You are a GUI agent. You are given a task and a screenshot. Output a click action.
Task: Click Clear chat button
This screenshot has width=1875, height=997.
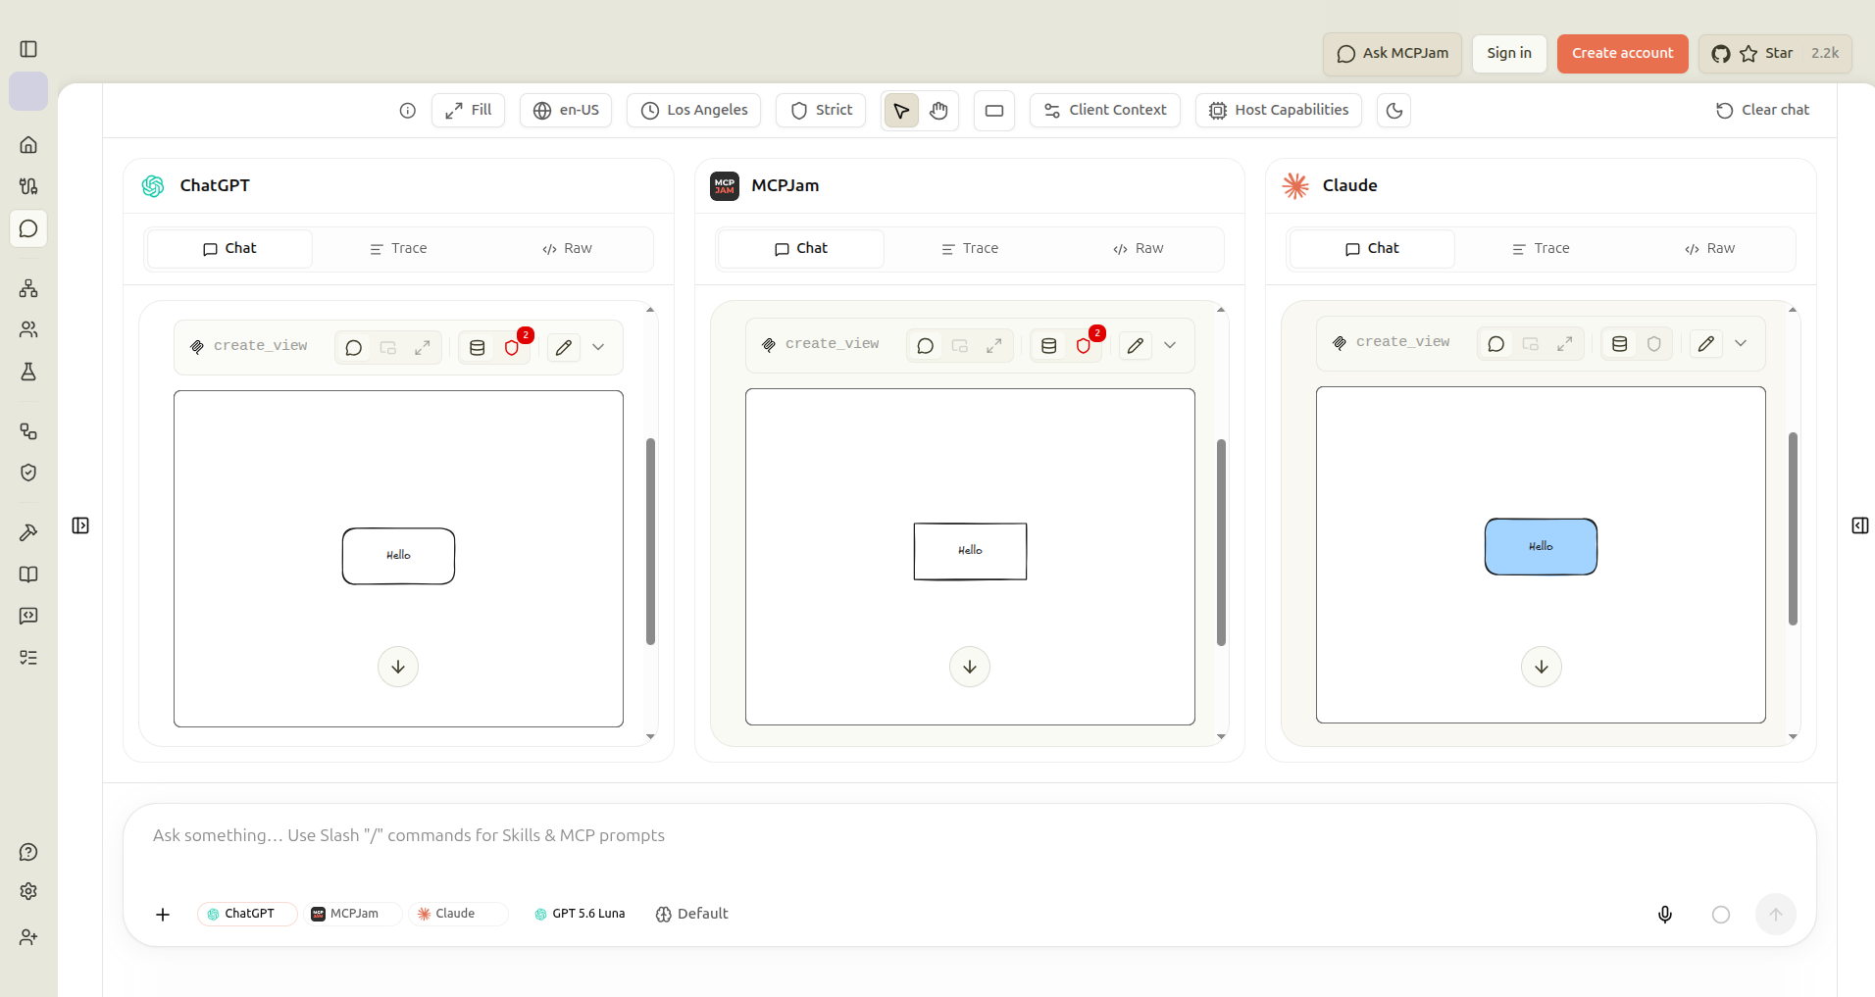tap(1763, 111)
